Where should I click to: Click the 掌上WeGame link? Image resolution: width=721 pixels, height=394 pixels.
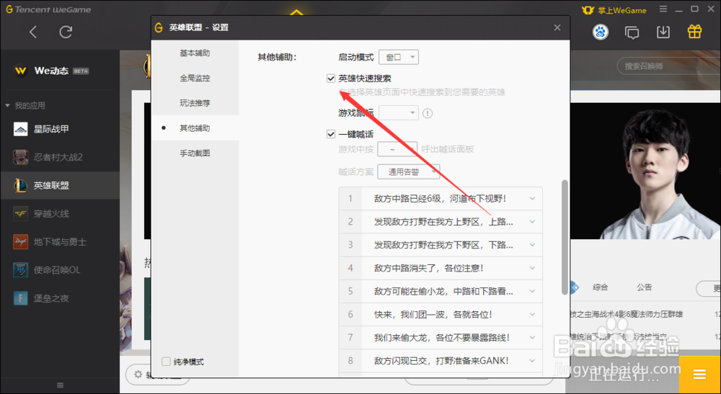[614, 10]
